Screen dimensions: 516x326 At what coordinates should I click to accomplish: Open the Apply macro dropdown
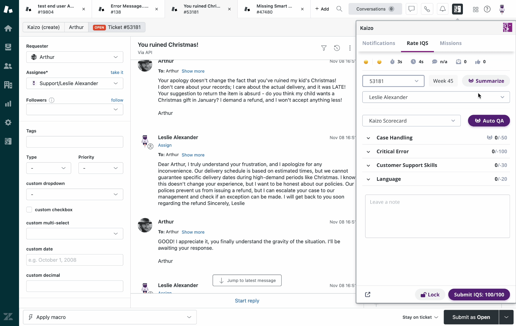click(110, 317)
